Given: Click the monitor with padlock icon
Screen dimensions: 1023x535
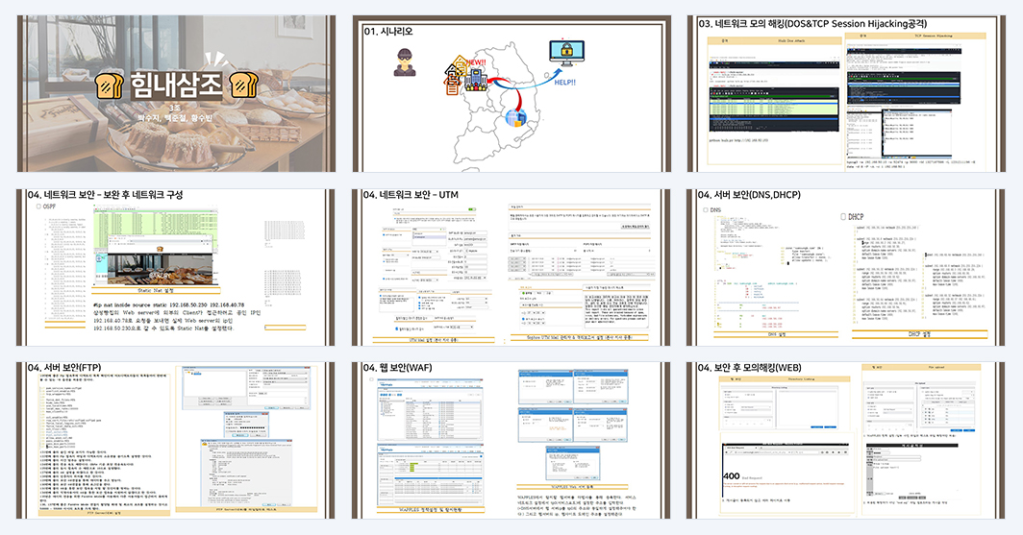Looking at the screenshot, I should click(566, 54).
